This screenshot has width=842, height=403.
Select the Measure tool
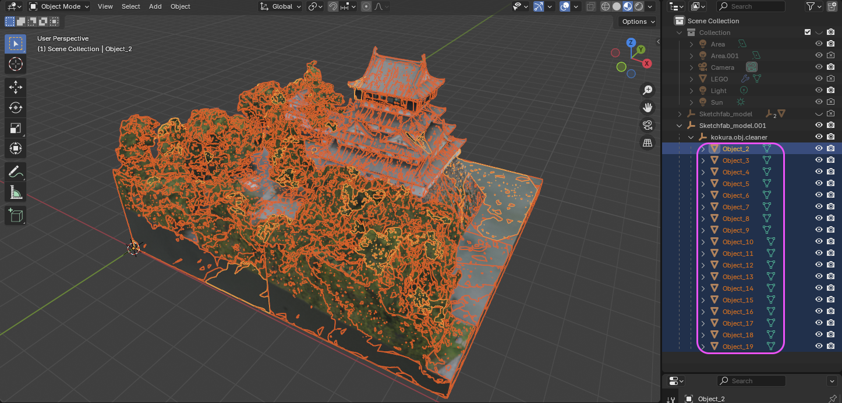pyautogui.click(x=16, y=192)
